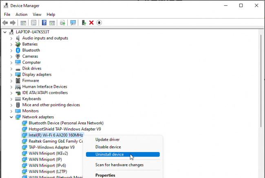Viewport: 265px width, 178px height.
Task: Open Properties from the context menu
Action: point(123,175)
